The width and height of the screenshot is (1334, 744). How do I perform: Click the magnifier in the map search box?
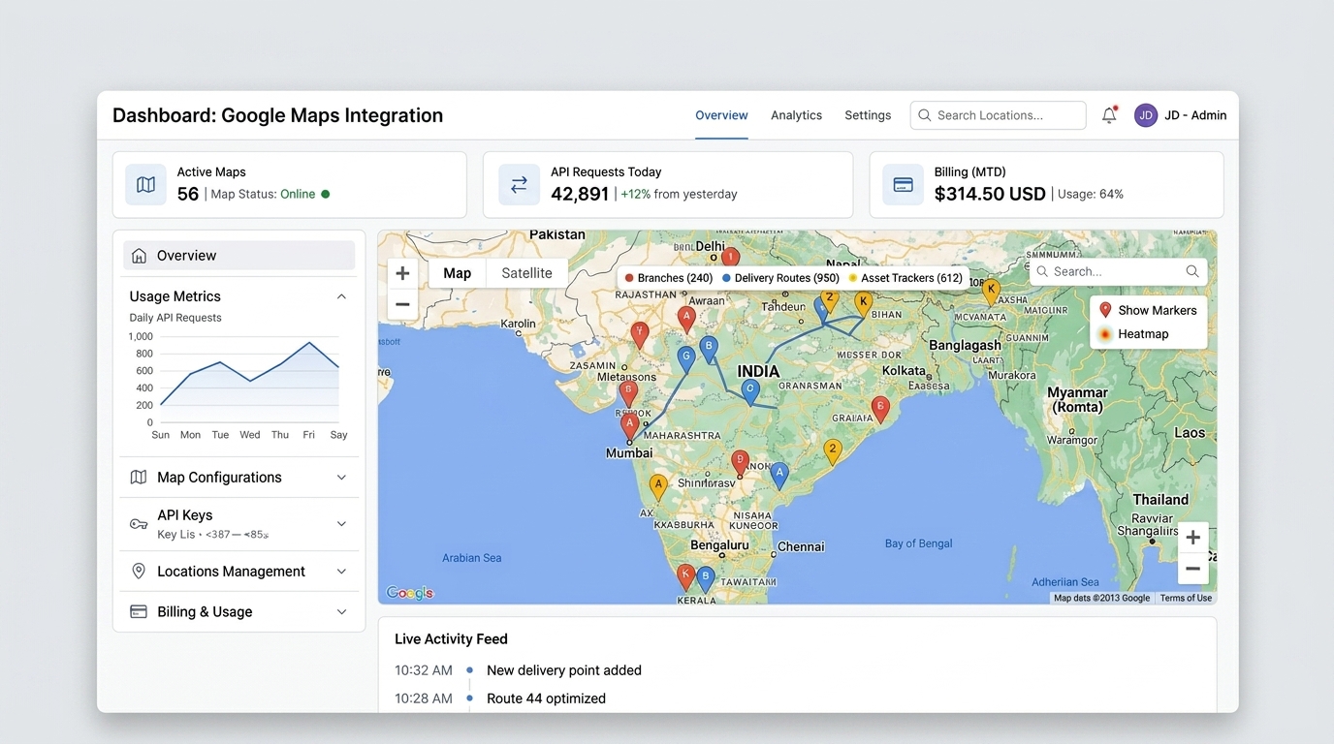[x=1192, y=271]
